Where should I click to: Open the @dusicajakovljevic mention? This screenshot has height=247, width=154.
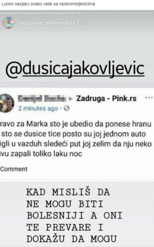75,69
